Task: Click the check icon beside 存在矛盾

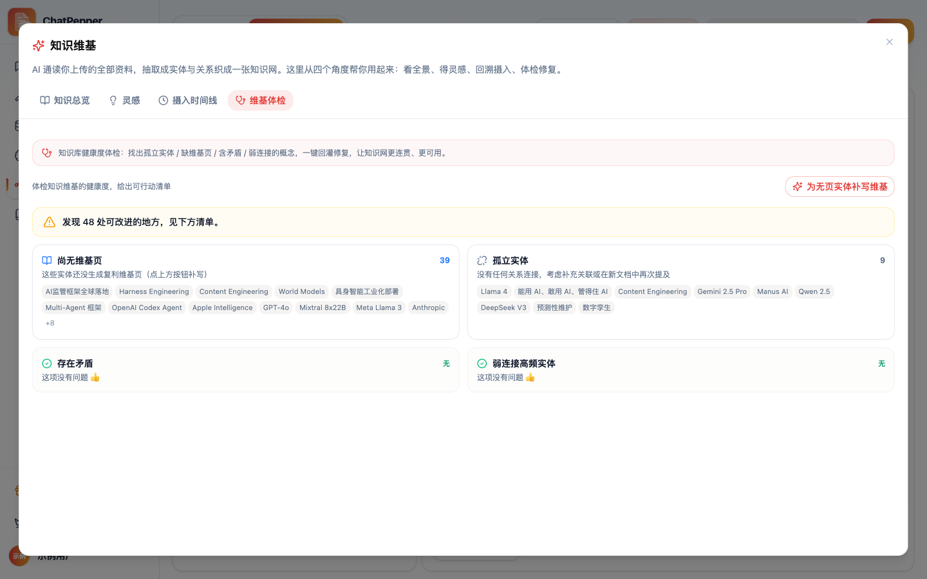Action: pyautogui.click(x=47, y=363)
